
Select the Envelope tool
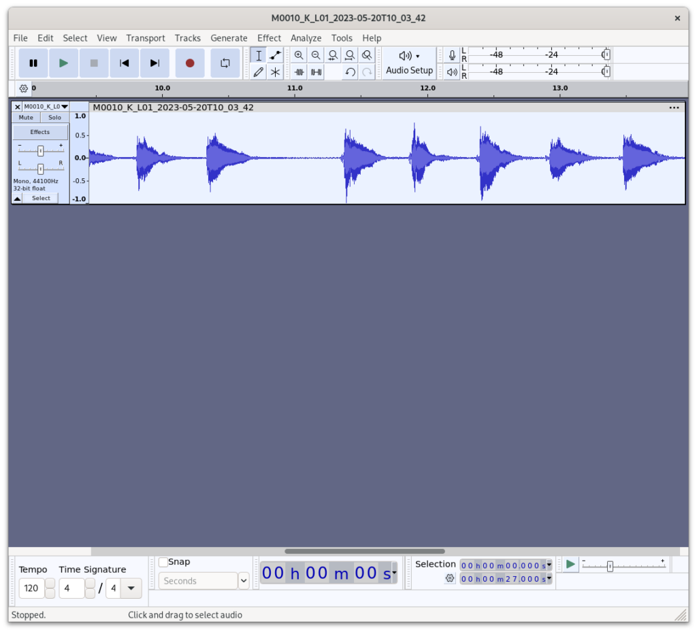pos(275,56)
